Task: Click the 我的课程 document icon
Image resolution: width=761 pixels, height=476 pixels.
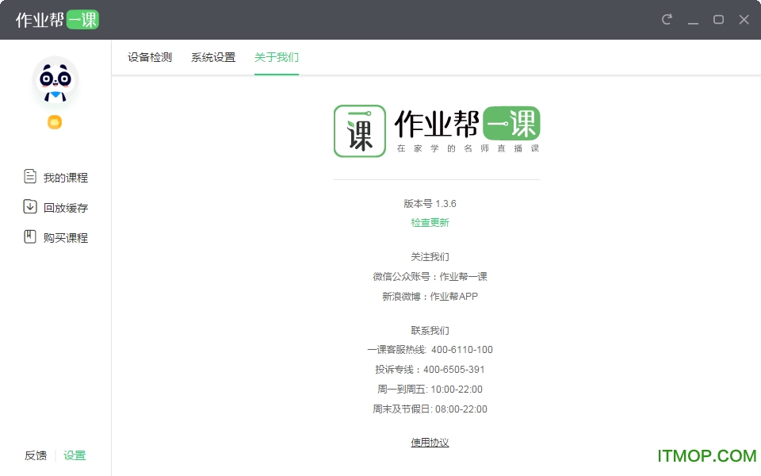Action: tap(29, 176)
